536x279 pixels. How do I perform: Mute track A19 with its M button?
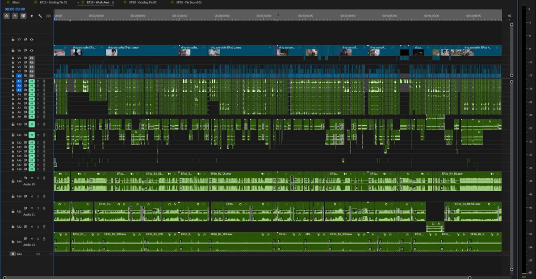[32, 178]
